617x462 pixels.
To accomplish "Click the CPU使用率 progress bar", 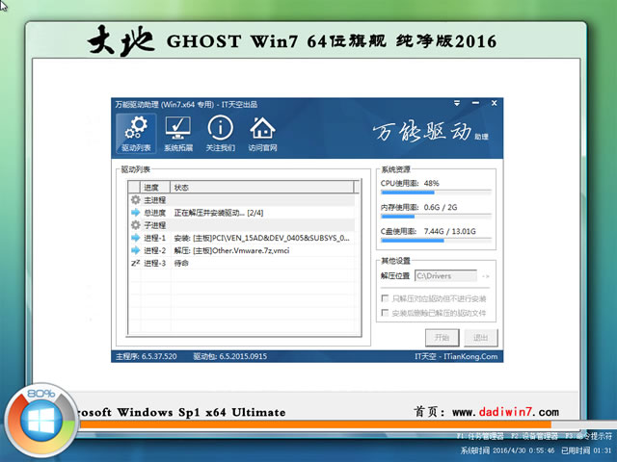I will 436,192.
